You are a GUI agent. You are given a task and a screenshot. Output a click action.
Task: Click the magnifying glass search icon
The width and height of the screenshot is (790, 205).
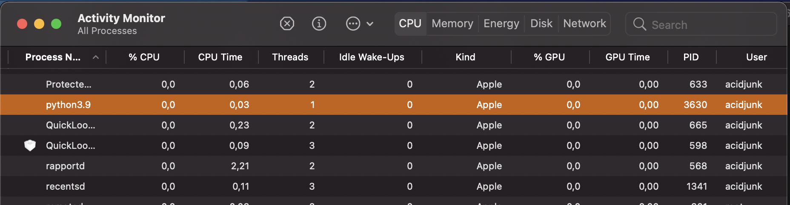[x=639, y=24]
